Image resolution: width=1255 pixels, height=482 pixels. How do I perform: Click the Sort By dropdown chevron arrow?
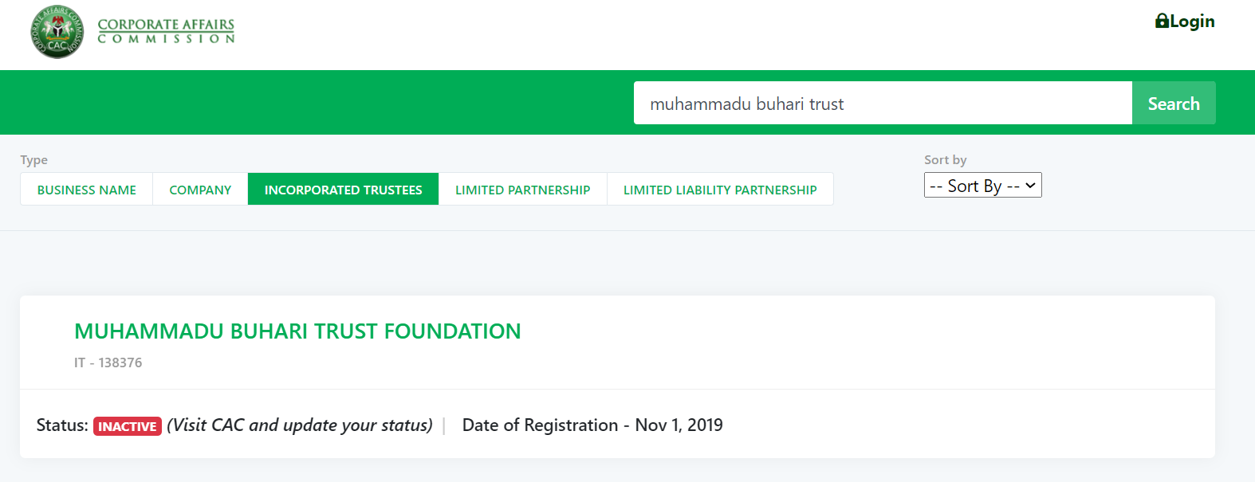point(1030,186)
